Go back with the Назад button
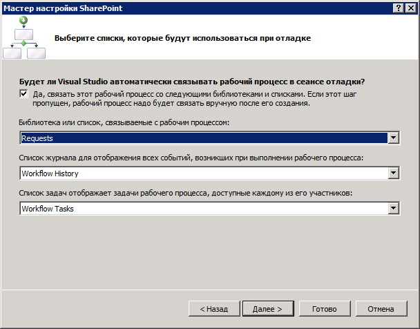 tap(214, 309)
